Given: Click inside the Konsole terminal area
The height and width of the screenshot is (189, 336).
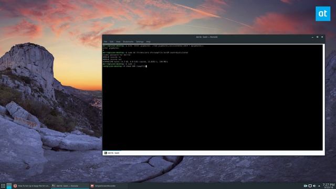Looking at the screenshot, I should [212, 97].
